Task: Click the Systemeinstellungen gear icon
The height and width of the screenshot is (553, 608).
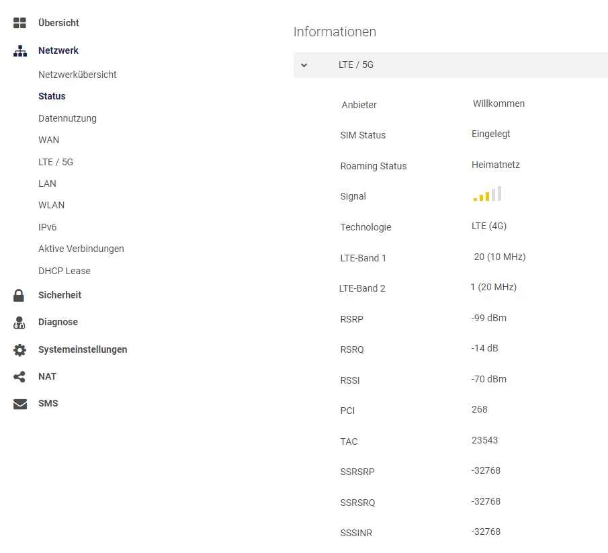Action: pos(19,350)
